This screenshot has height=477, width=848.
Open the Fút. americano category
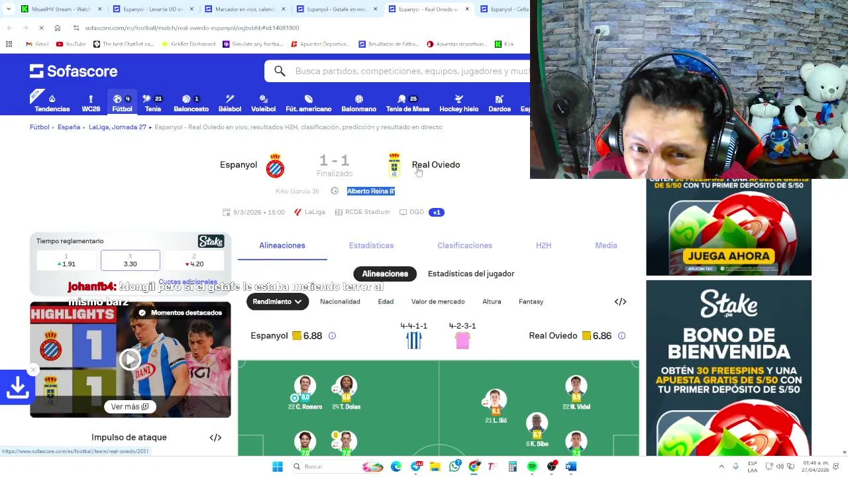[x=308, y=103]
